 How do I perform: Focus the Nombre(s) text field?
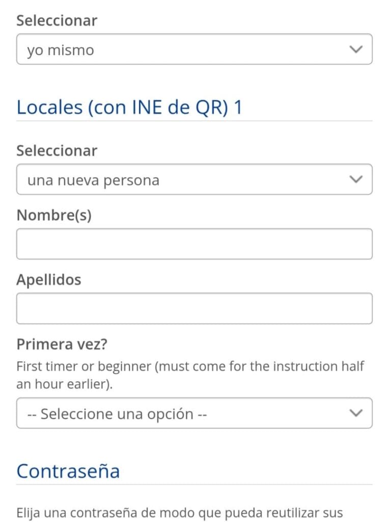pyautogui.click(x=194, y=244)
